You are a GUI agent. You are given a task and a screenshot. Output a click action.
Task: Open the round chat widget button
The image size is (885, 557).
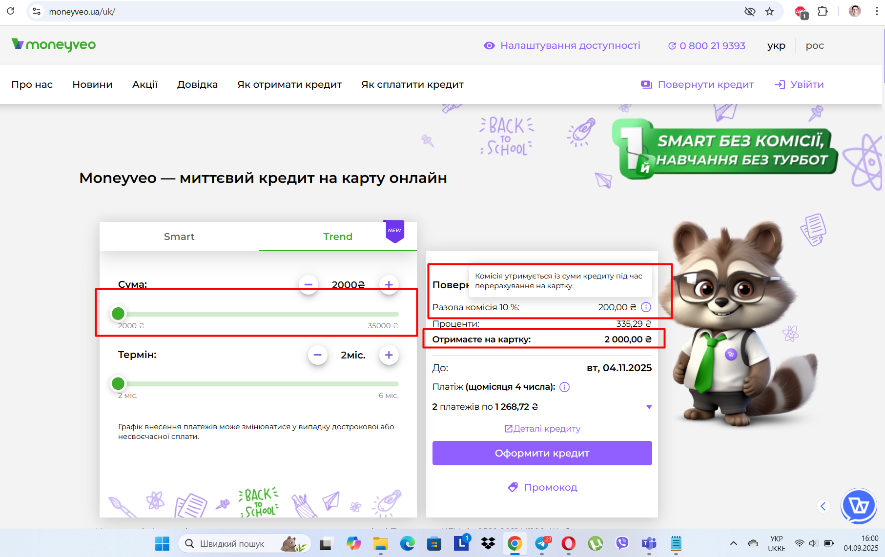859,506
